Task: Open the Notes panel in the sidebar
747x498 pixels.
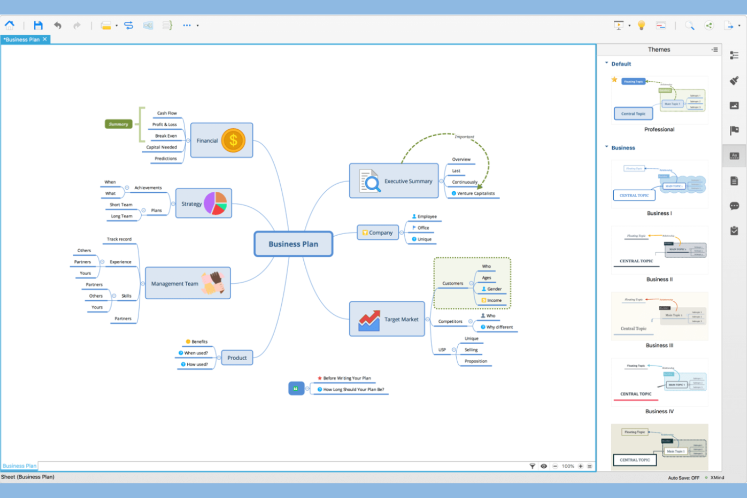Action: pos(734,181)
